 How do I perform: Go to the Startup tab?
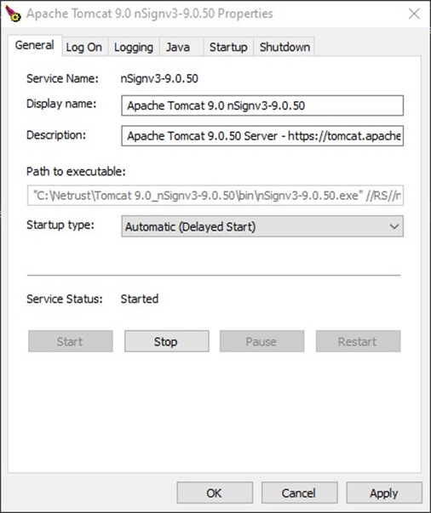pyautogui.click(x=228, y=47)
